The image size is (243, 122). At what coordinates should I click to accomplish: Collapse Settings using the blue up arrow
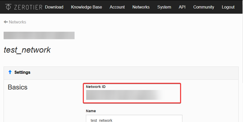[x=10, y=72]
